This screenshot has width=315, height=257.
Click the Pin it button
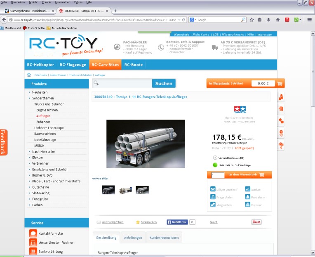[256, 222]
